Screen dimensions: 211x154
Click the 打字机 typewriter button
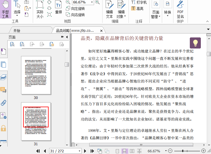tap(139, 2)
